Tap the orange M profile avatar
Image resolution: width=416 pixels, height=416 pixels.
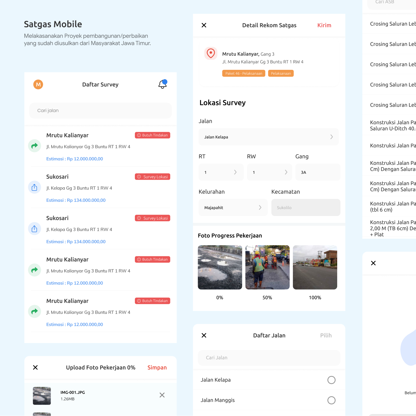[x=38, y=84]
